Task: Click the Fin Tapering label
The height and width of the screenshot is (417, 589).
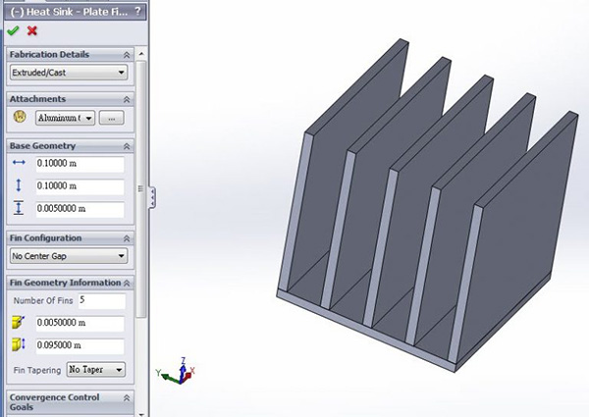Action: point(37,370)
